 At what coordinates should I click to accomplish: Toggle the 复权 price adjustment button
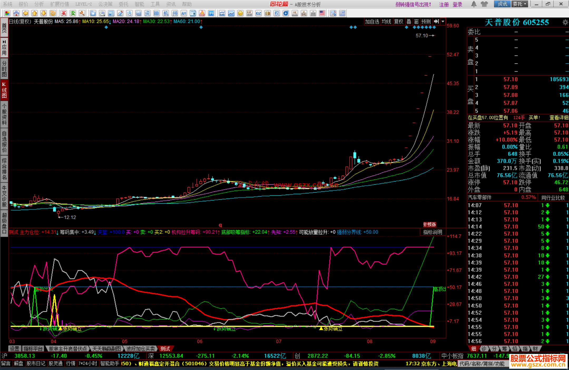click(399, 22)
